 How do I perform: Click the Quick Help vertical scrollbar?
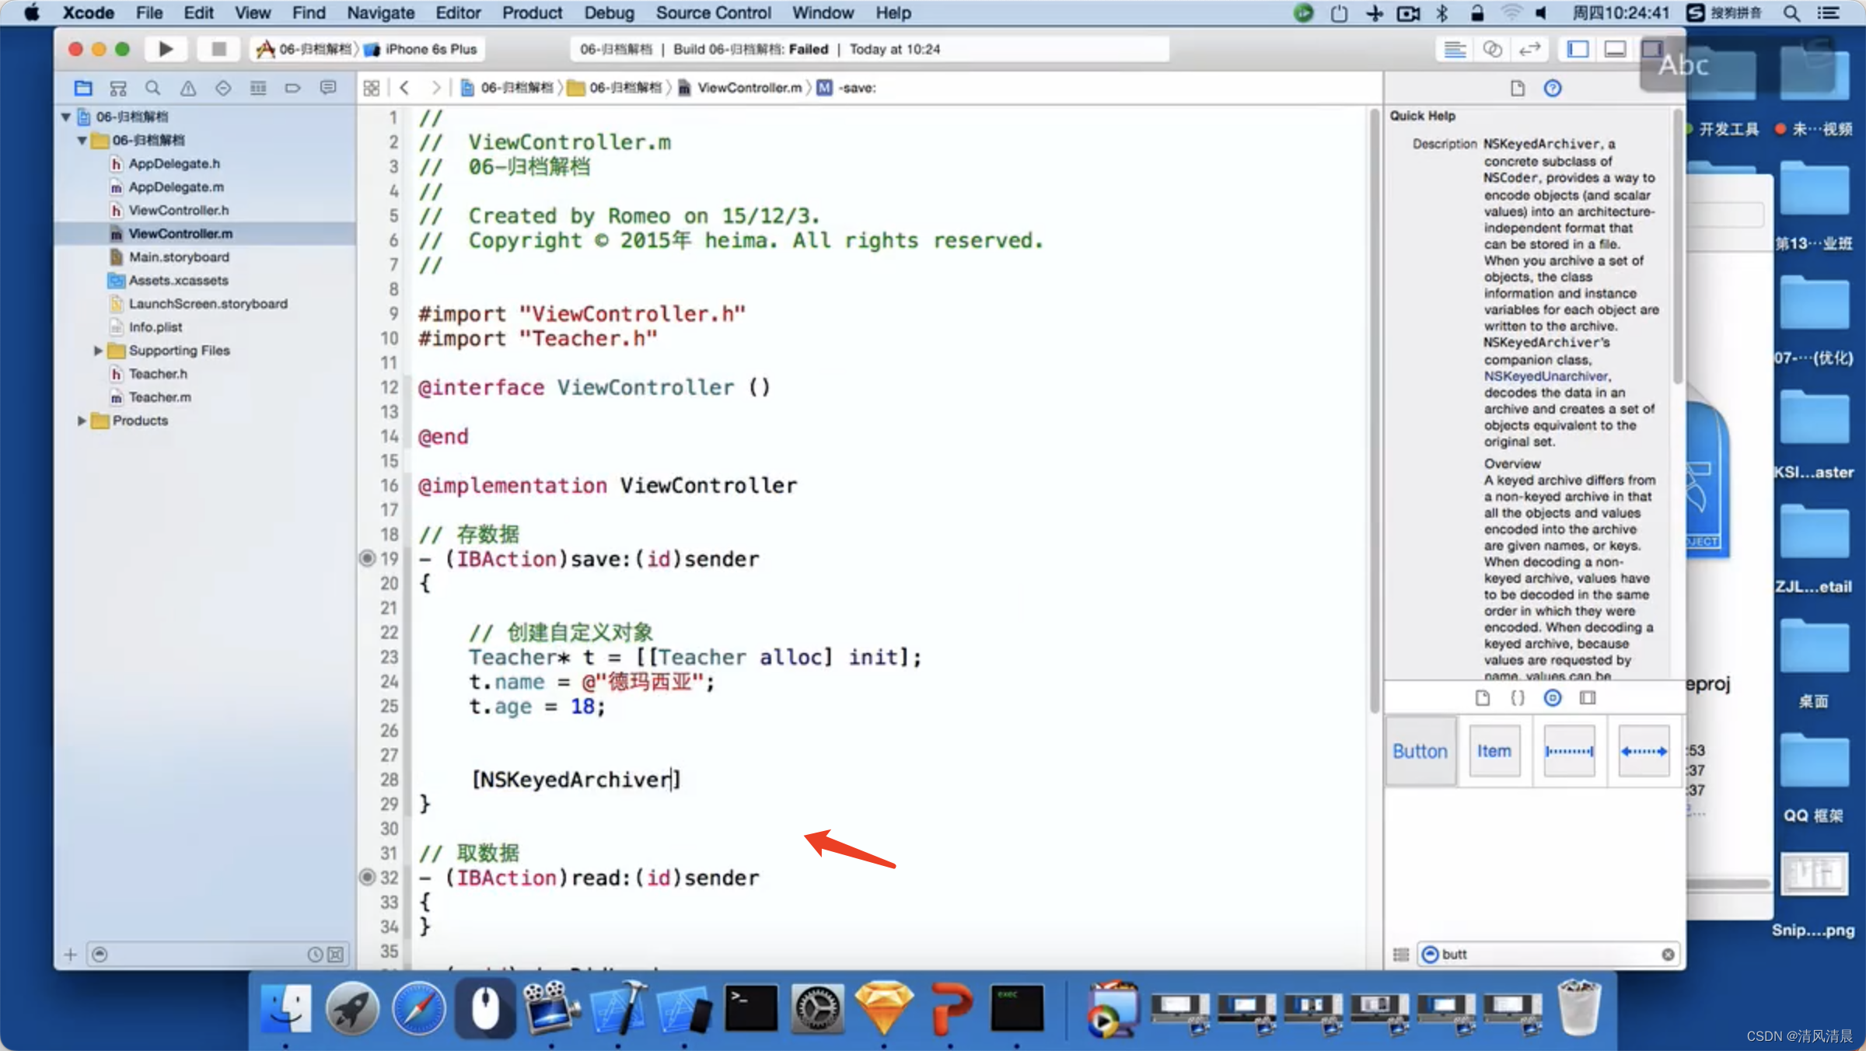pyautogui.click(x=1677, y=246)
